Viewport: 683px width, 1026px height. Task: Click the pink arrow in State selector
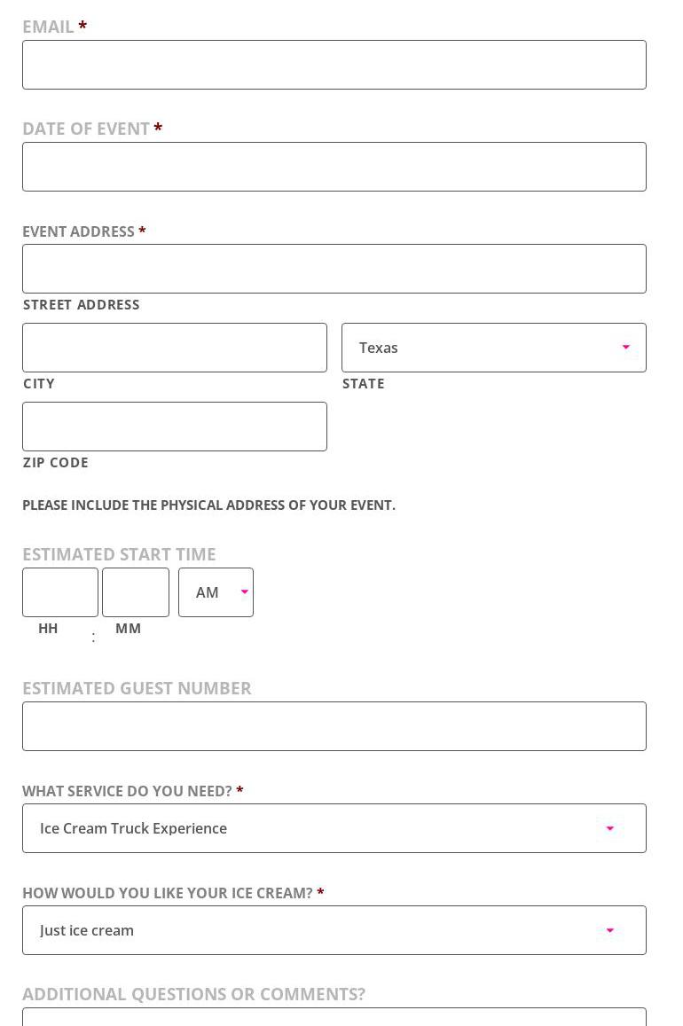tap(626, 348)
